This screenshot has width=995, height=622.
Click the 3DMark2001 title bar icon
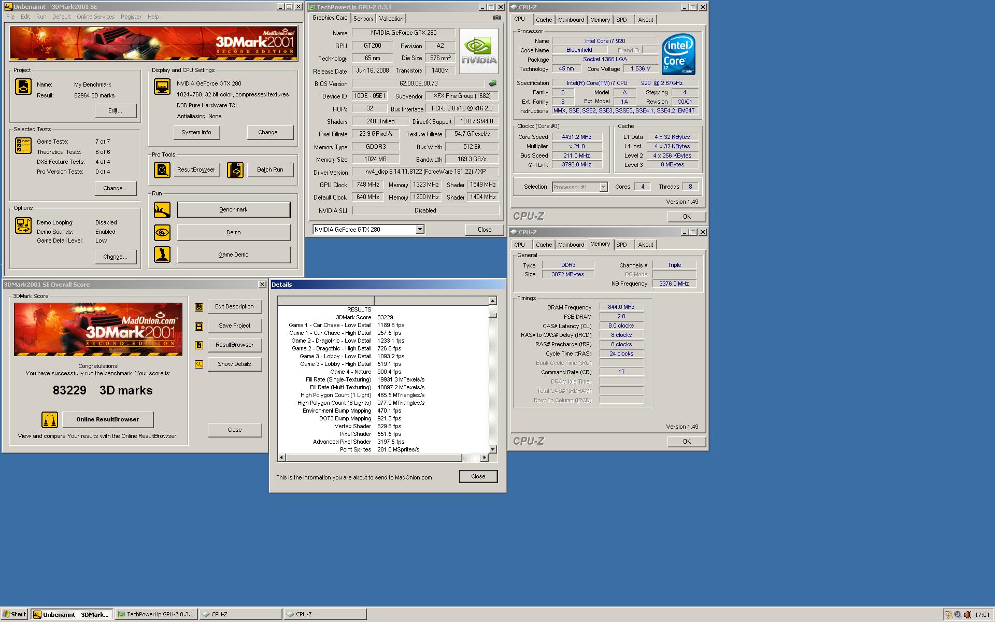[8, 7]
